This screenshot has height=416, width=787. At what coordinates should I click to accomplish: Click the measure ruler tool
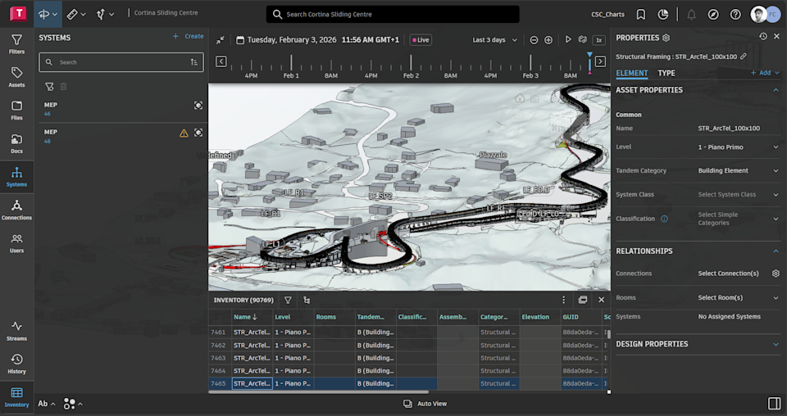(72, 14)
